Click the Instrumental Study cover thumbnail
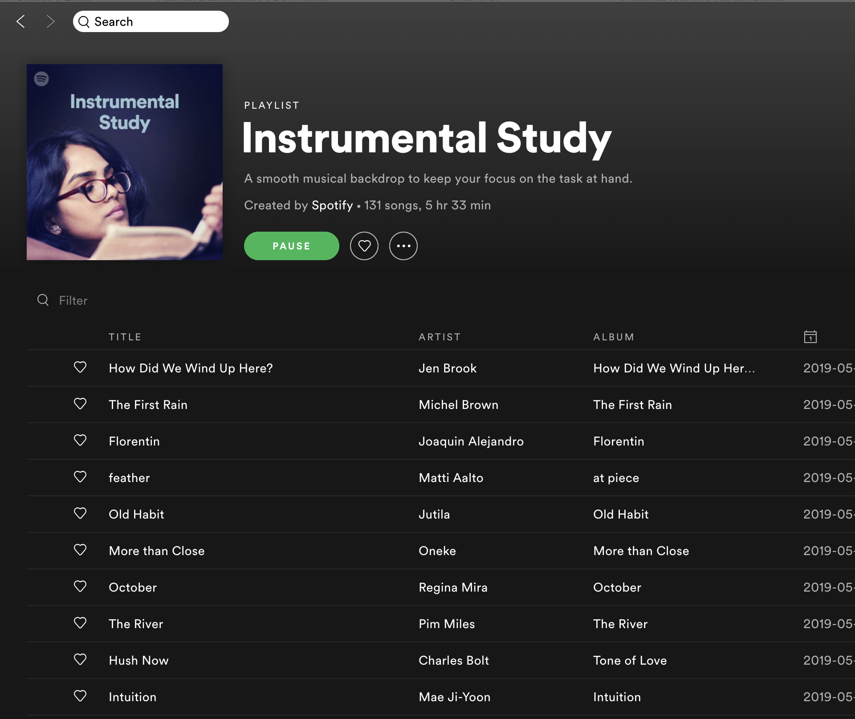The image size is (855, 719). pos(125,162)
